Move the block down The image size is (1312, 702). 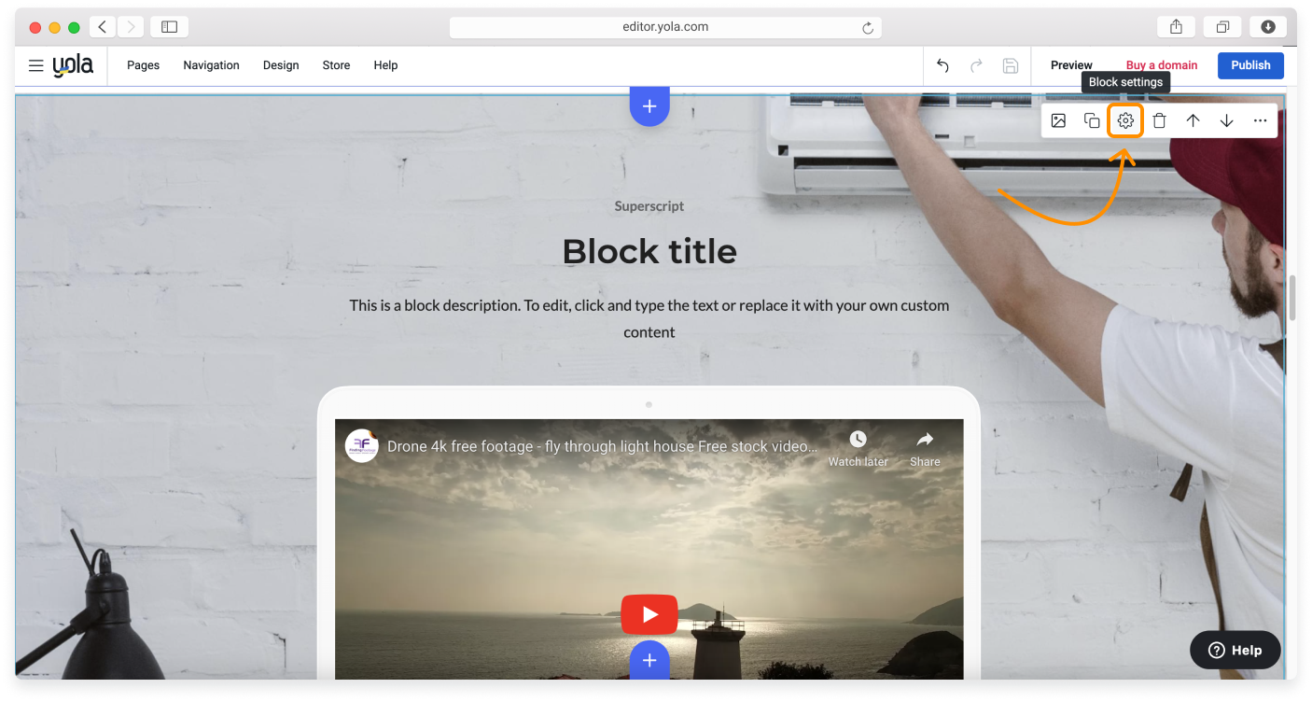point(1226,120)
